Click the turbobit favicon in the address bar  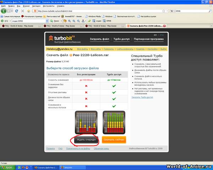pos(35,11)
